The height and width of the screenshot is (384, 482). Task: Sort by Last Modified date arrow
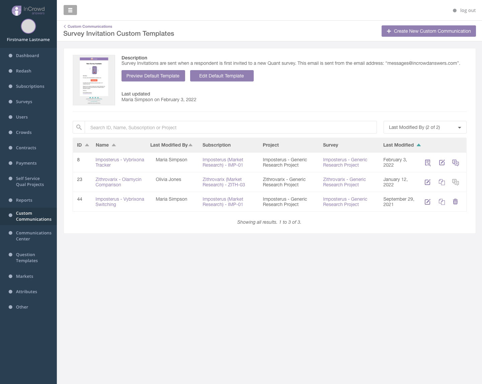(419, 145)
